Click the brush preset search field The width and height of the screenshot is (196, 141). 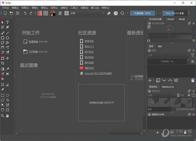click(x=159, y=109)
